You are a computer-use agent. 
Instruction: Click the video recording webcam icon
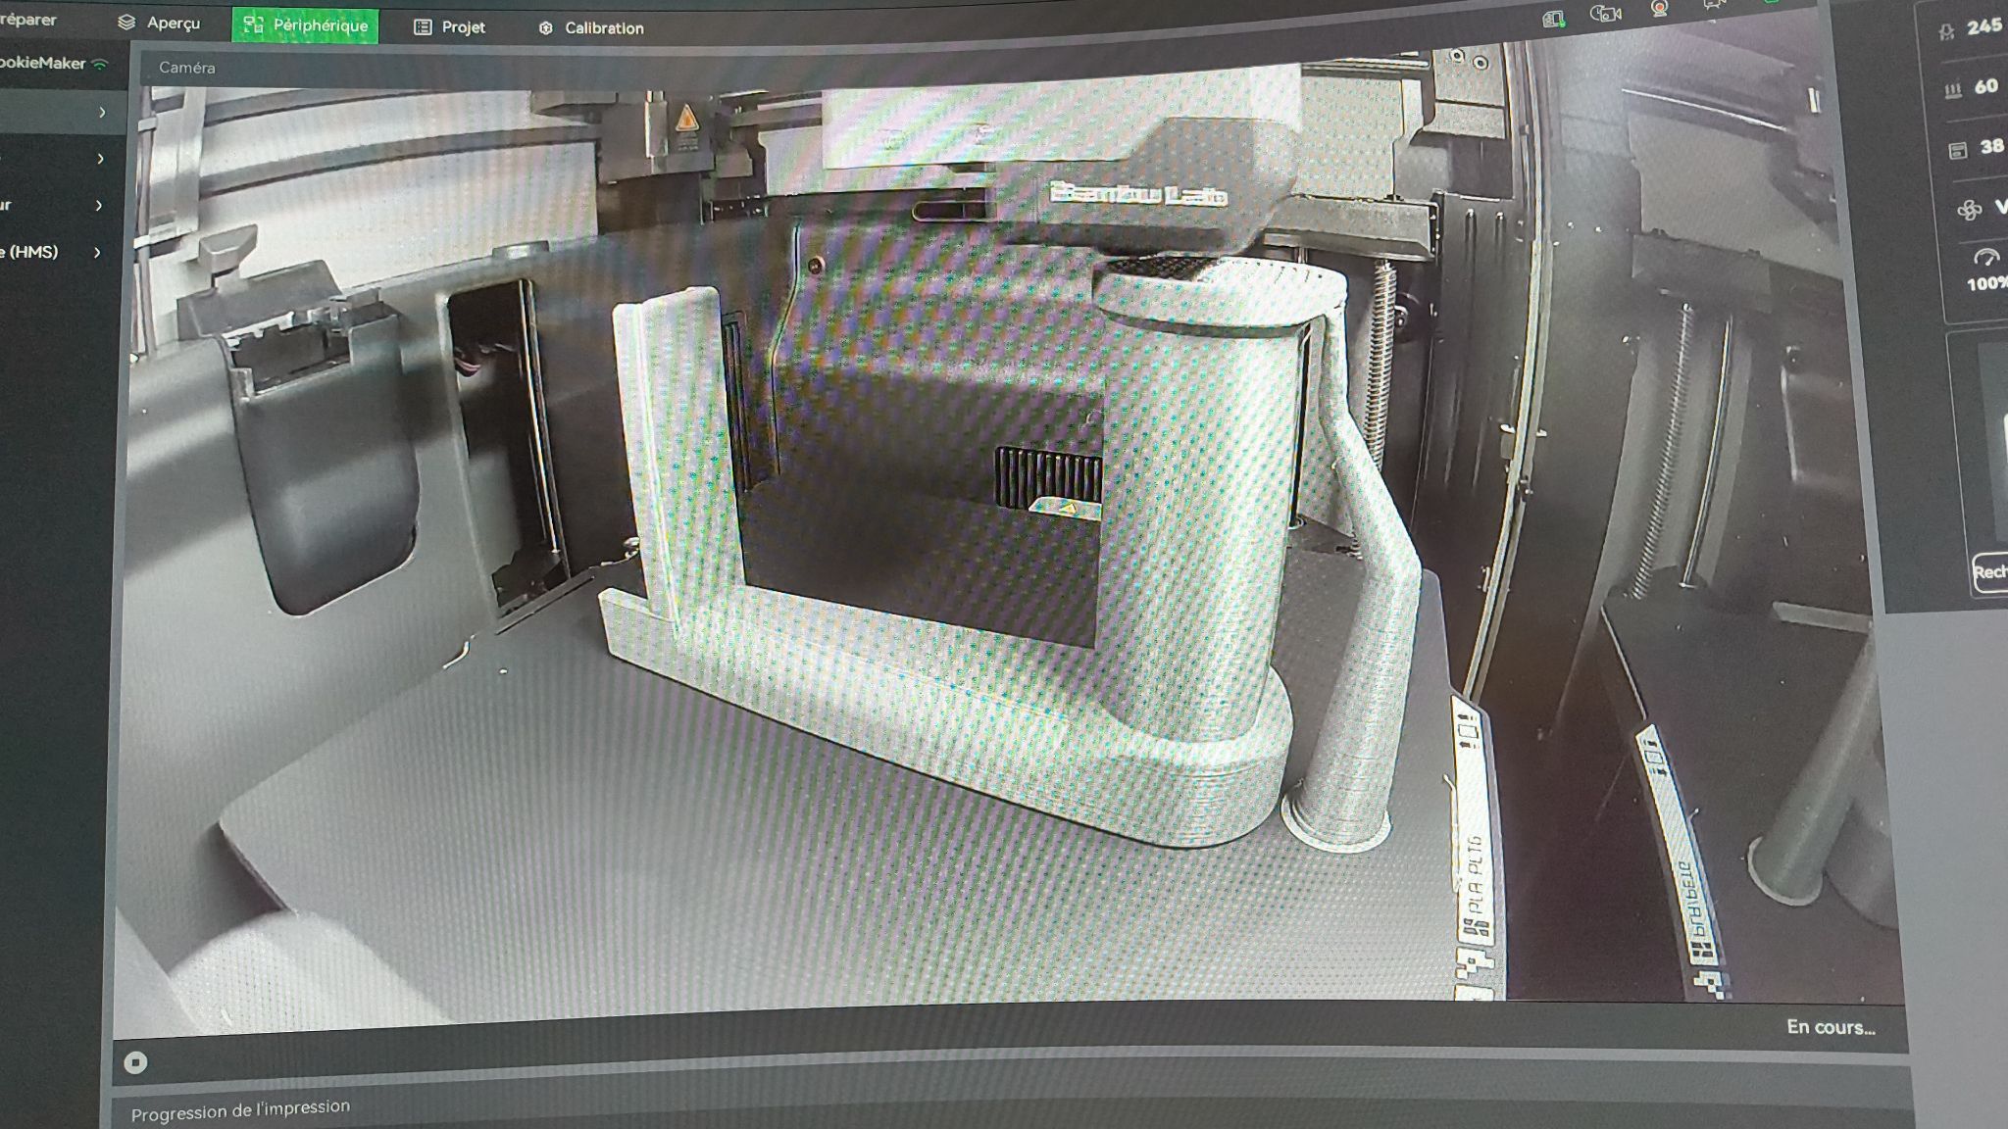pyautogui.click(x=1659, y=9)
